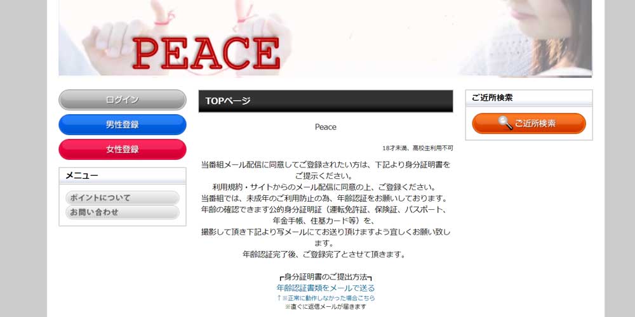Open the 年齢認証書類をメールで送る link
This screenshot has width=635, height=317.
pos(326,288)
